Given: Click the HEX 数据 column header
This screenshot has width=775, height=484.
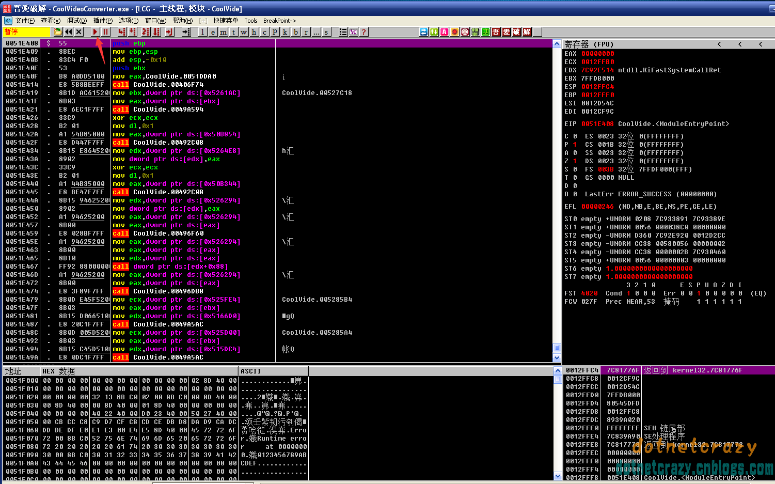Looking at the screenshot, I should (x=139, y=371).
